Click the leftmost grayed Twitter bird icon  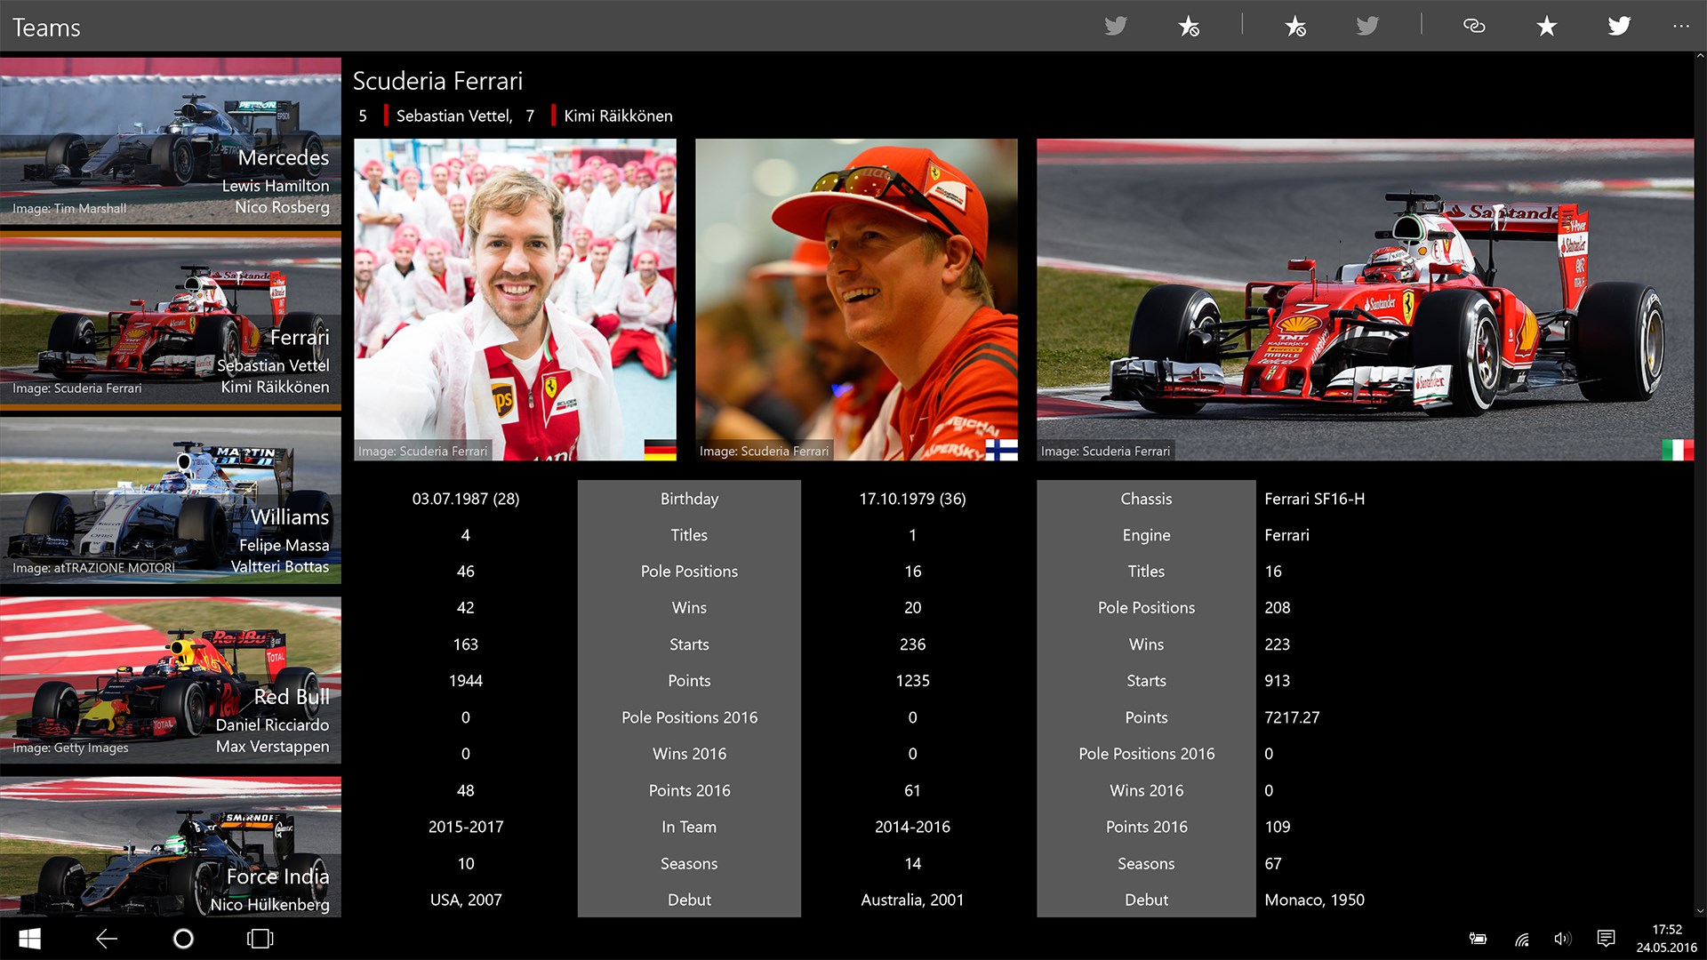click(1116, 26)
